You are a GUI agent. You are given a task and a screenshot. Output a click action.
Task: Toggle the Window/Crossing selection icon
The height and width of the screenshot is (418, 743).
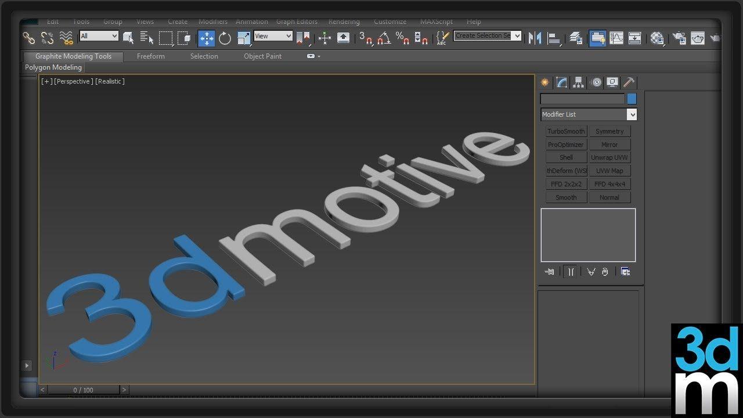pyautogui.click(x=184, y=38)
